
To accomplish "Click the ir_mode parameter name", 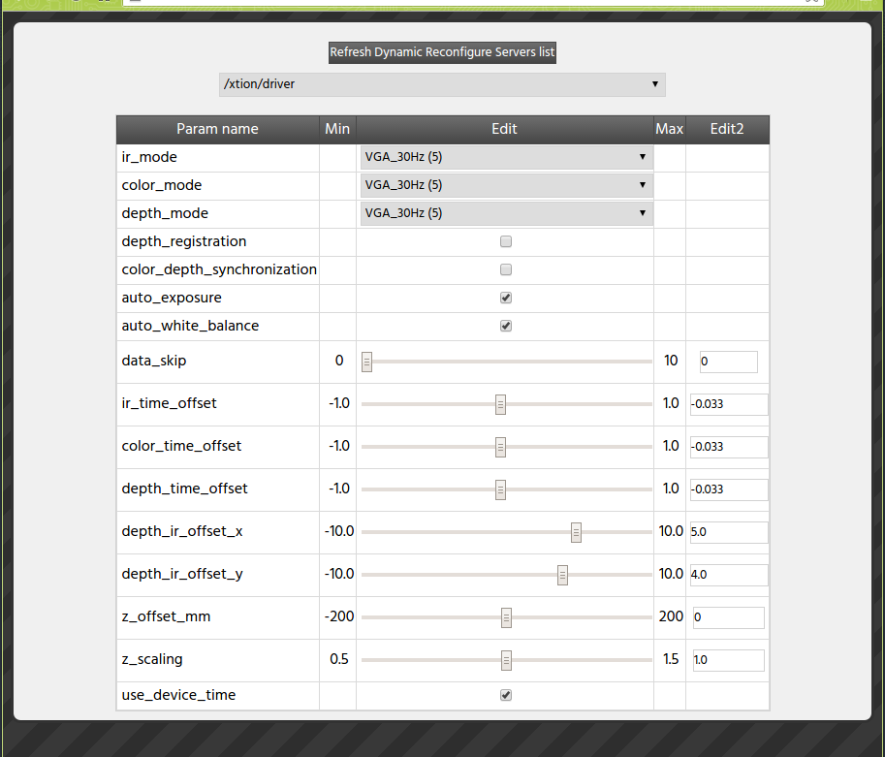I will 149,157.
